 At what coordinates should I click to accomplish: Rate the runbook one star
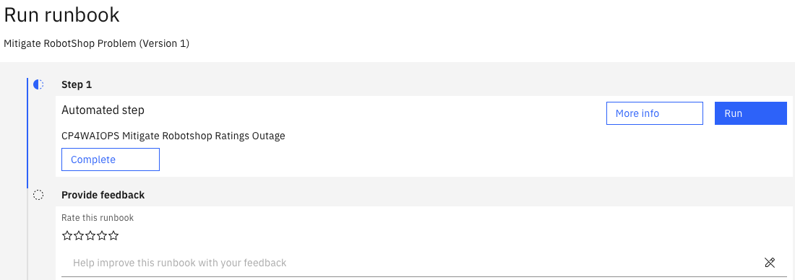click(67, 235)
